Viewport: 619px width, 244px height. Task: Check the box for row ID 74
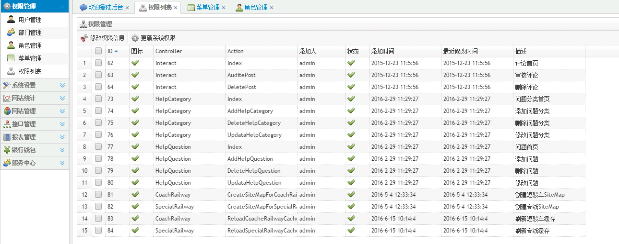[98, 111]
